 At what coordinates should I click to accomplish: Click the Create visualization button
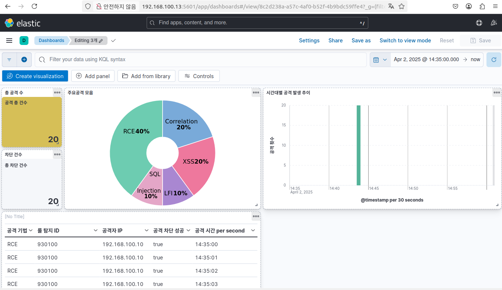35,76
